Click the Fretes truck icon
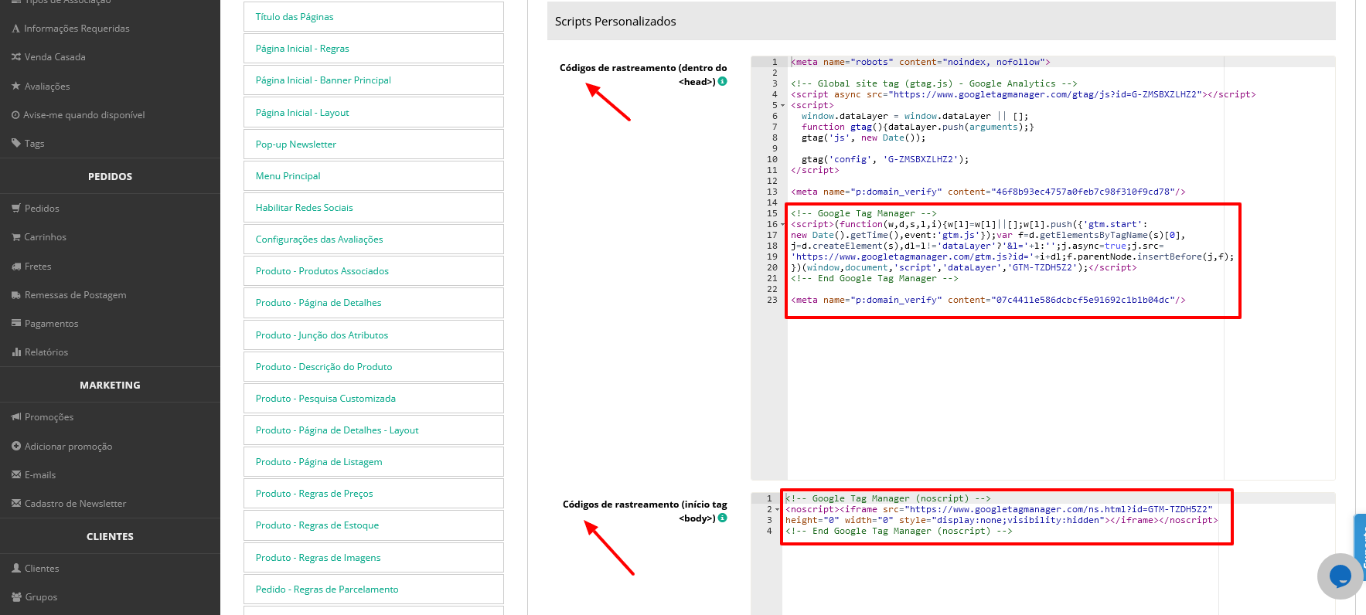This screenshot has height=615, width=1366. (x=15, y=267)
